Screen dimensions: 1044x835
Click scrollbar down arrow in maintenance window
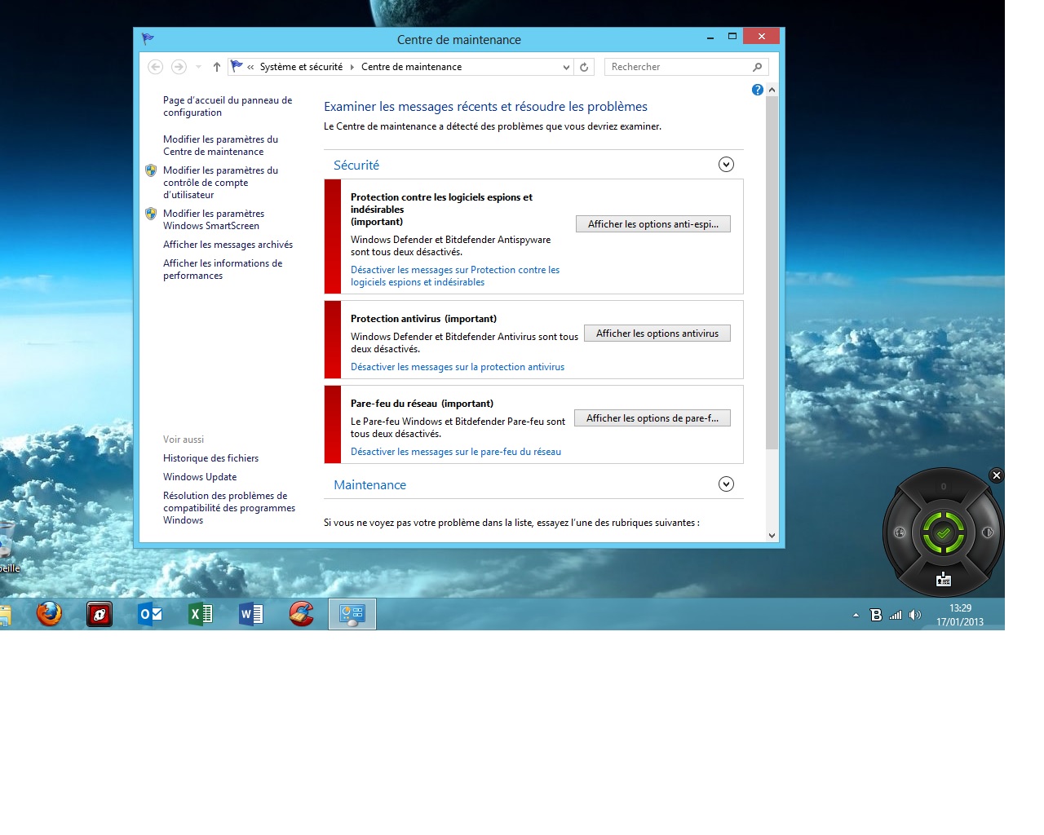(x=772, y=536)
